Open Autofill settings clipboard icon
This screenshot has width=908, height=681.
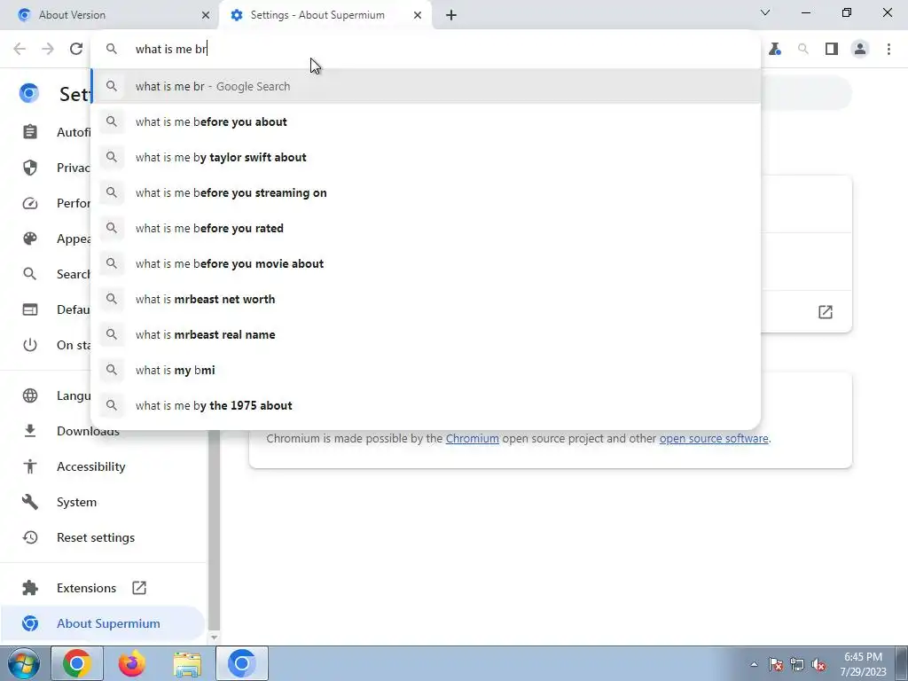29,132
